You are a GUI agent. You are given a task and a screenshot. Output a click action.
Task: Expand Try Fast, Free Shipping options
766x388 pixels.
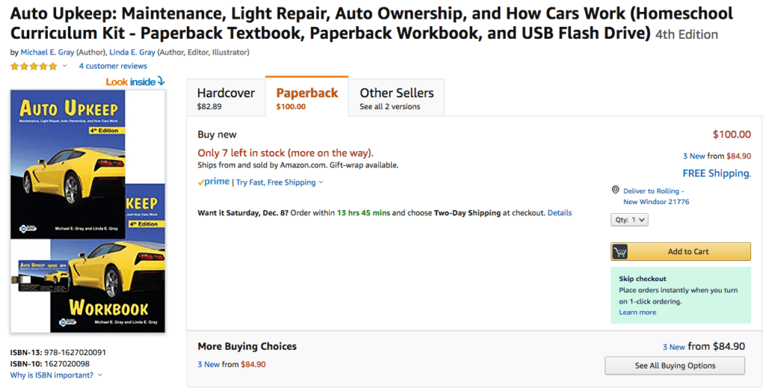(321, 182)
